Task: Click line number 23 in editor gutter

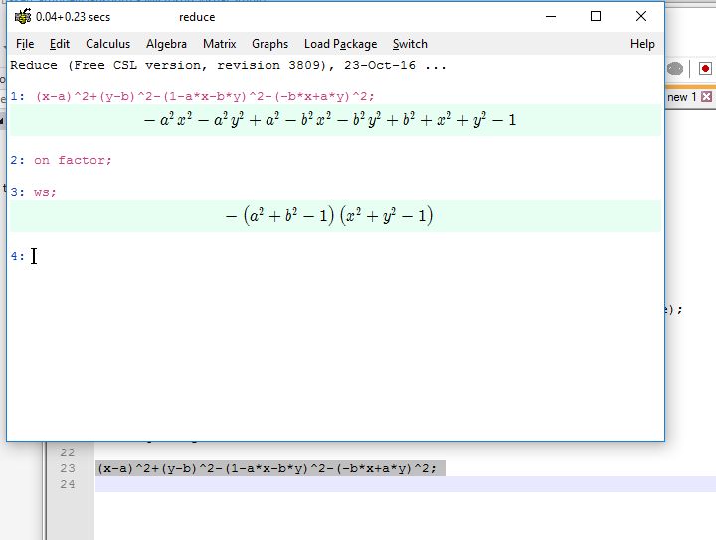Action: click(68, 468)
